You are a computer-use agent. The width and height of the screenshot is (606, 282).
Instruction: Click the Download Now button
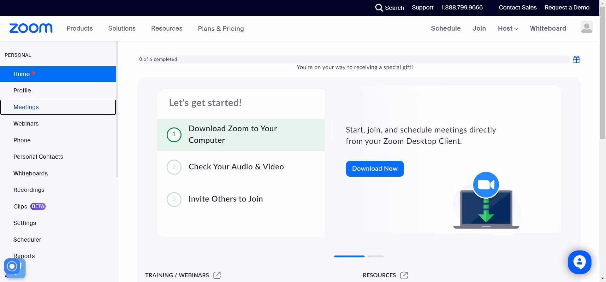pyautogui.click(x=375, y=169)
